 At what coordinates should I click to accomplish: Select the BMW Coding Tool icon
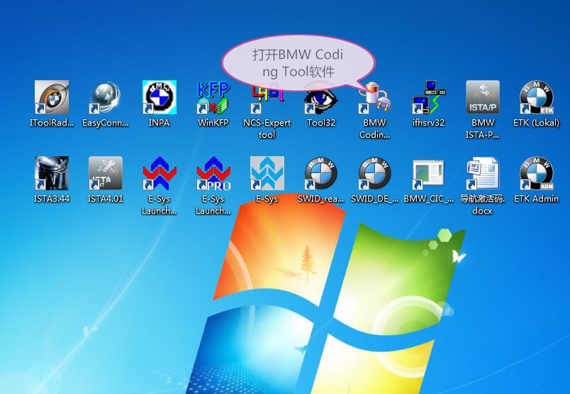pyautogui.click(x=375, y=98)
